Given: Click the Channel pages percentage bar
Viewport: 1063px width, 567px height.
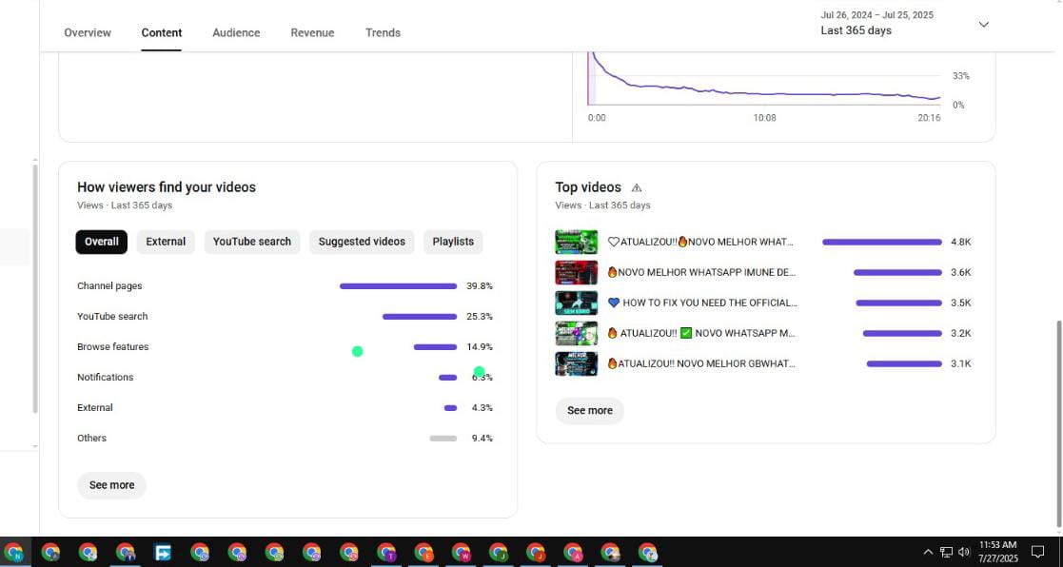Looking at the screenshot, I should 398,286.
